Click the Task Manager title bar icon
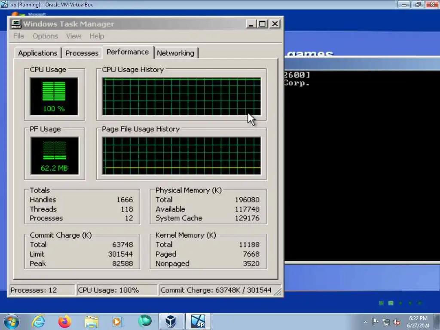This screenshot has height=330, width=440. 16,24
